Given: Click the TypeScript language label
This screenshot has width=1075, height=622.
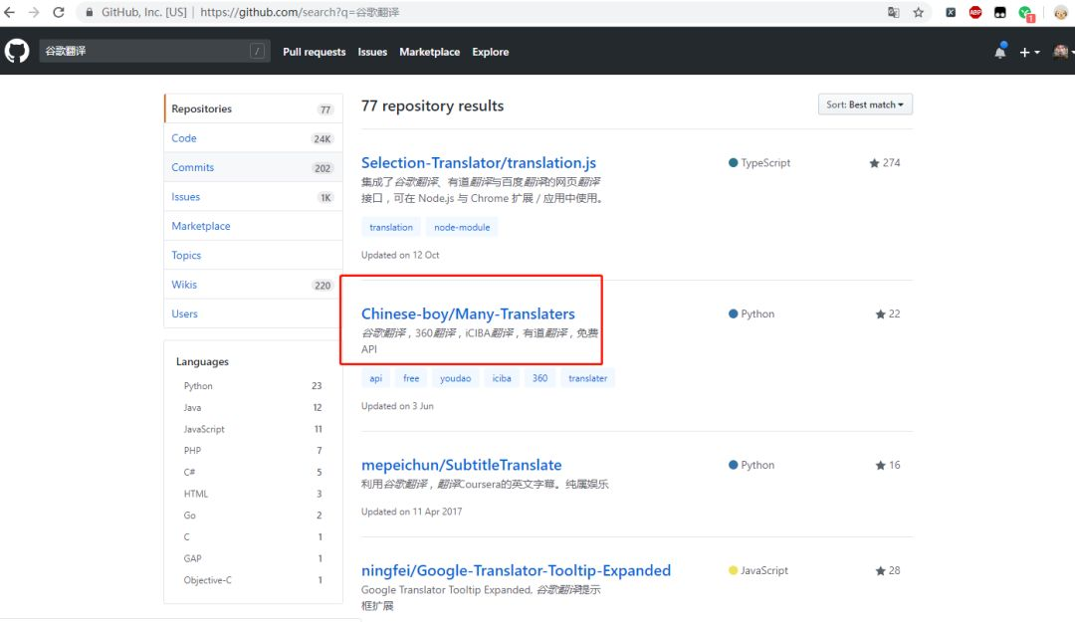Looking at the screenshot, I should point(759,162).
